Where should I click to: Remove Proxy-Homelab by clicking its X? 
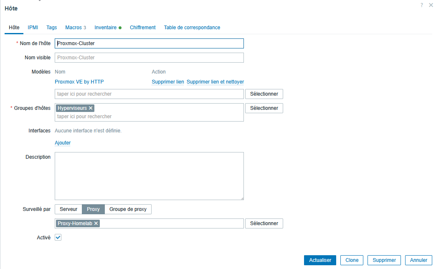(x=96, y=223)
